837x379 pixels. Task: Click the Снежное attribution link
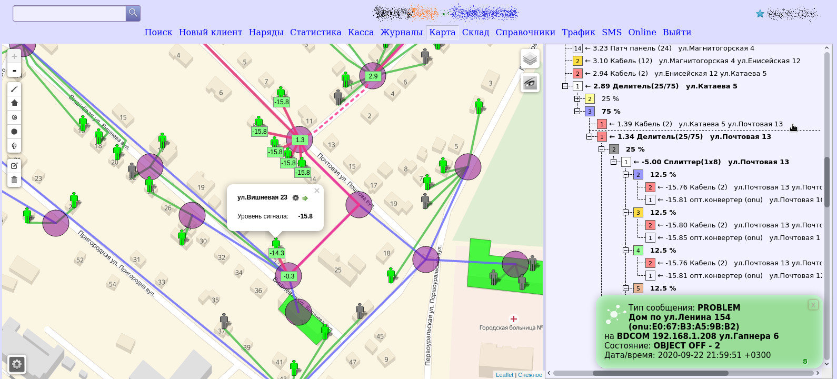click(530, 375)
